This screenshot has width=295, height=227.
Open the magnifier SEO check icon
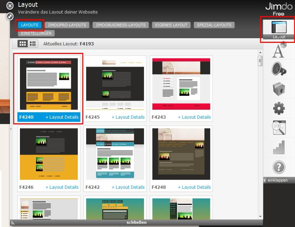click(279, 128)
